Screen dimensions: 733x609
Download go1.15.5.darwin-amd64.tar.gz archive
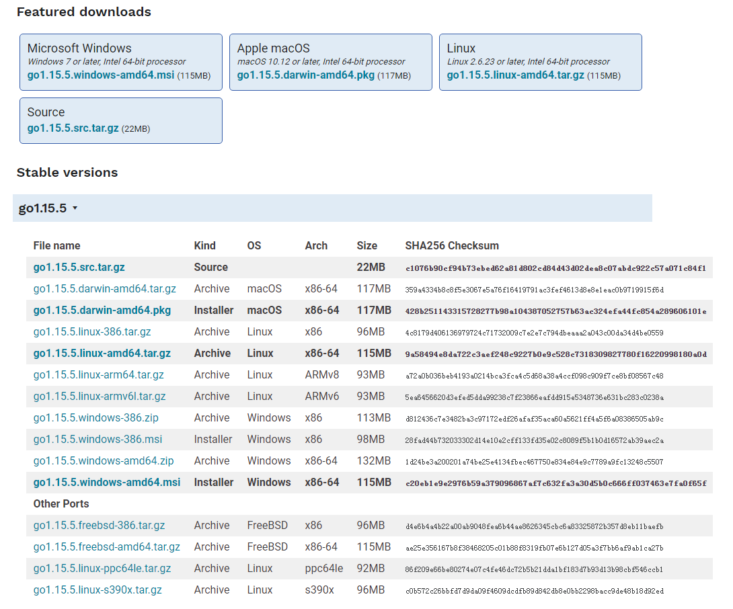tap(105, 289)
